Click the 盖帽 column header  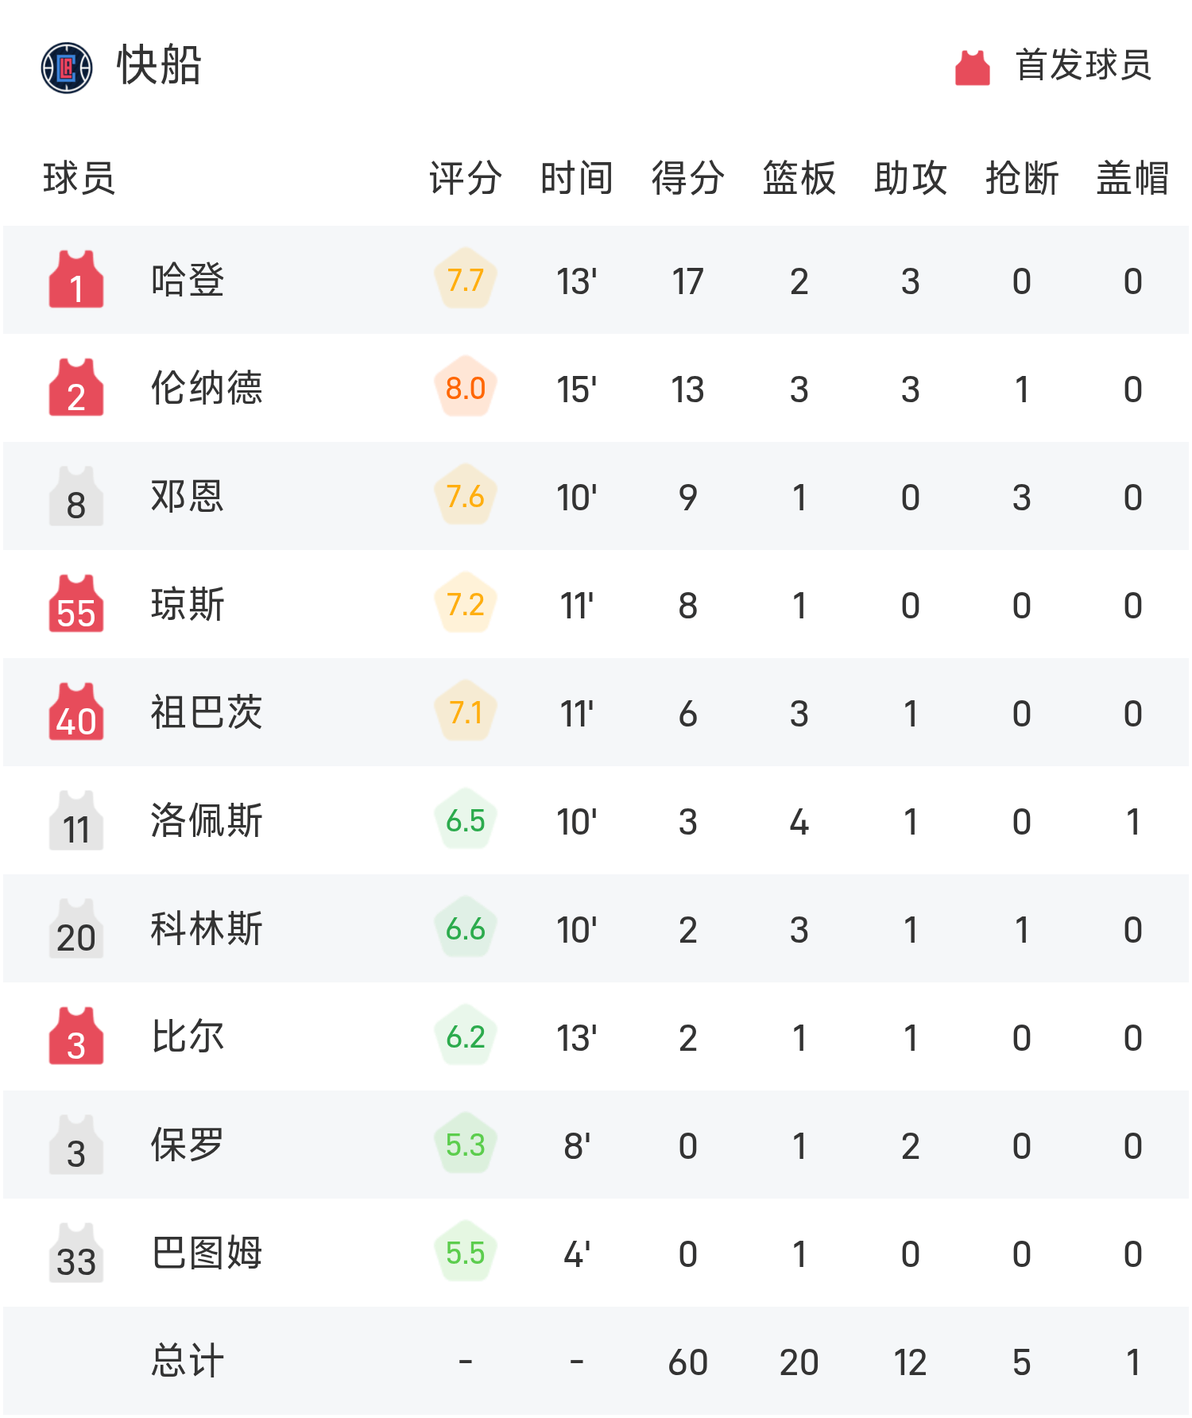coord(1132,177)
